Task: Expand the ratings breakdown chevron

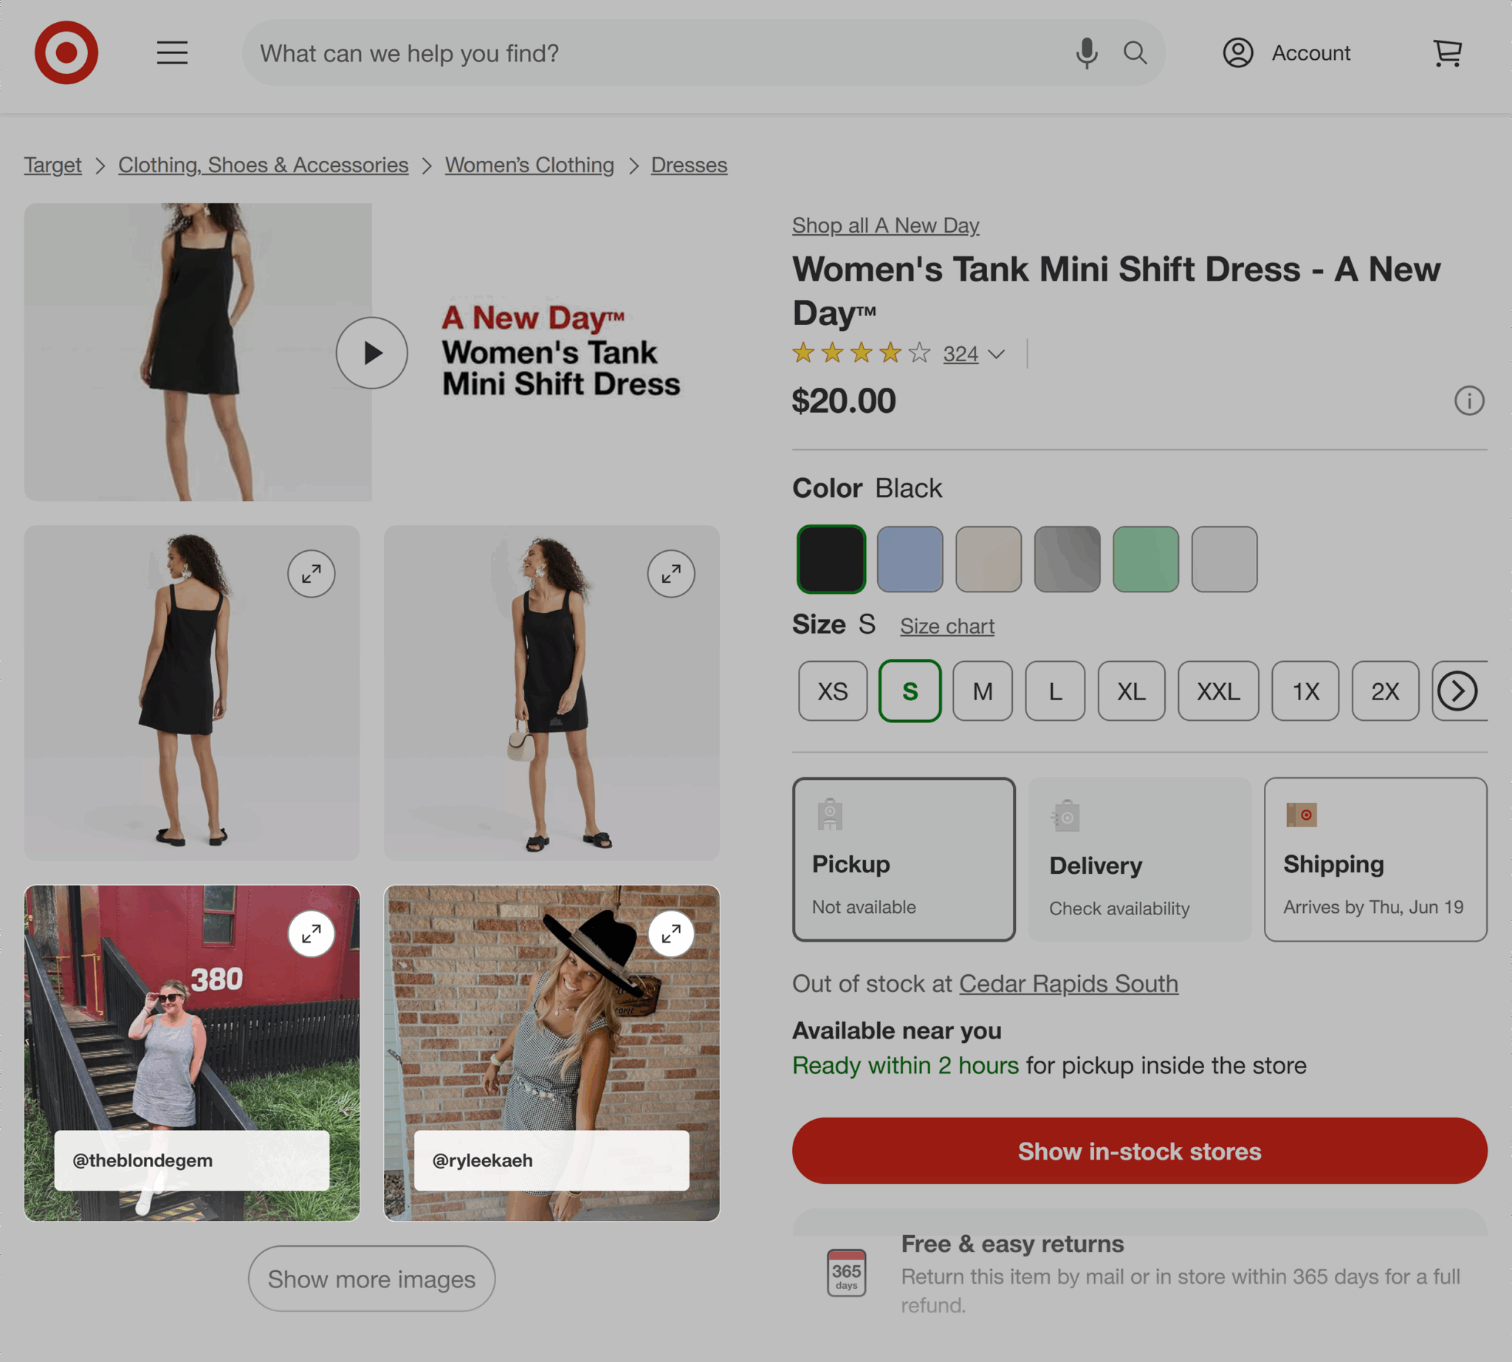Action: (997, 354)
